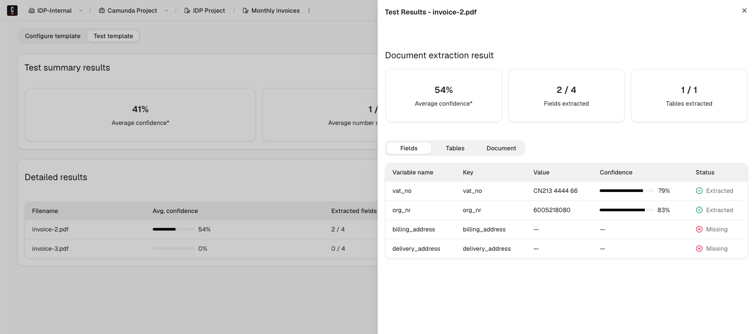The height and width of the screenshot is (334, 755).
Task: Click the delivery_address variable name cell
Action: point(416,249)
